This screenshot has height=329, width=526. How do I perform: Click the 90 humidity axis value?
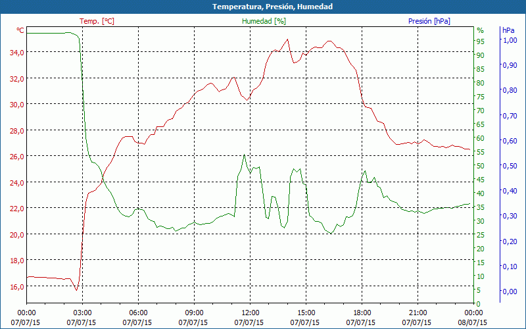(481, 55)
